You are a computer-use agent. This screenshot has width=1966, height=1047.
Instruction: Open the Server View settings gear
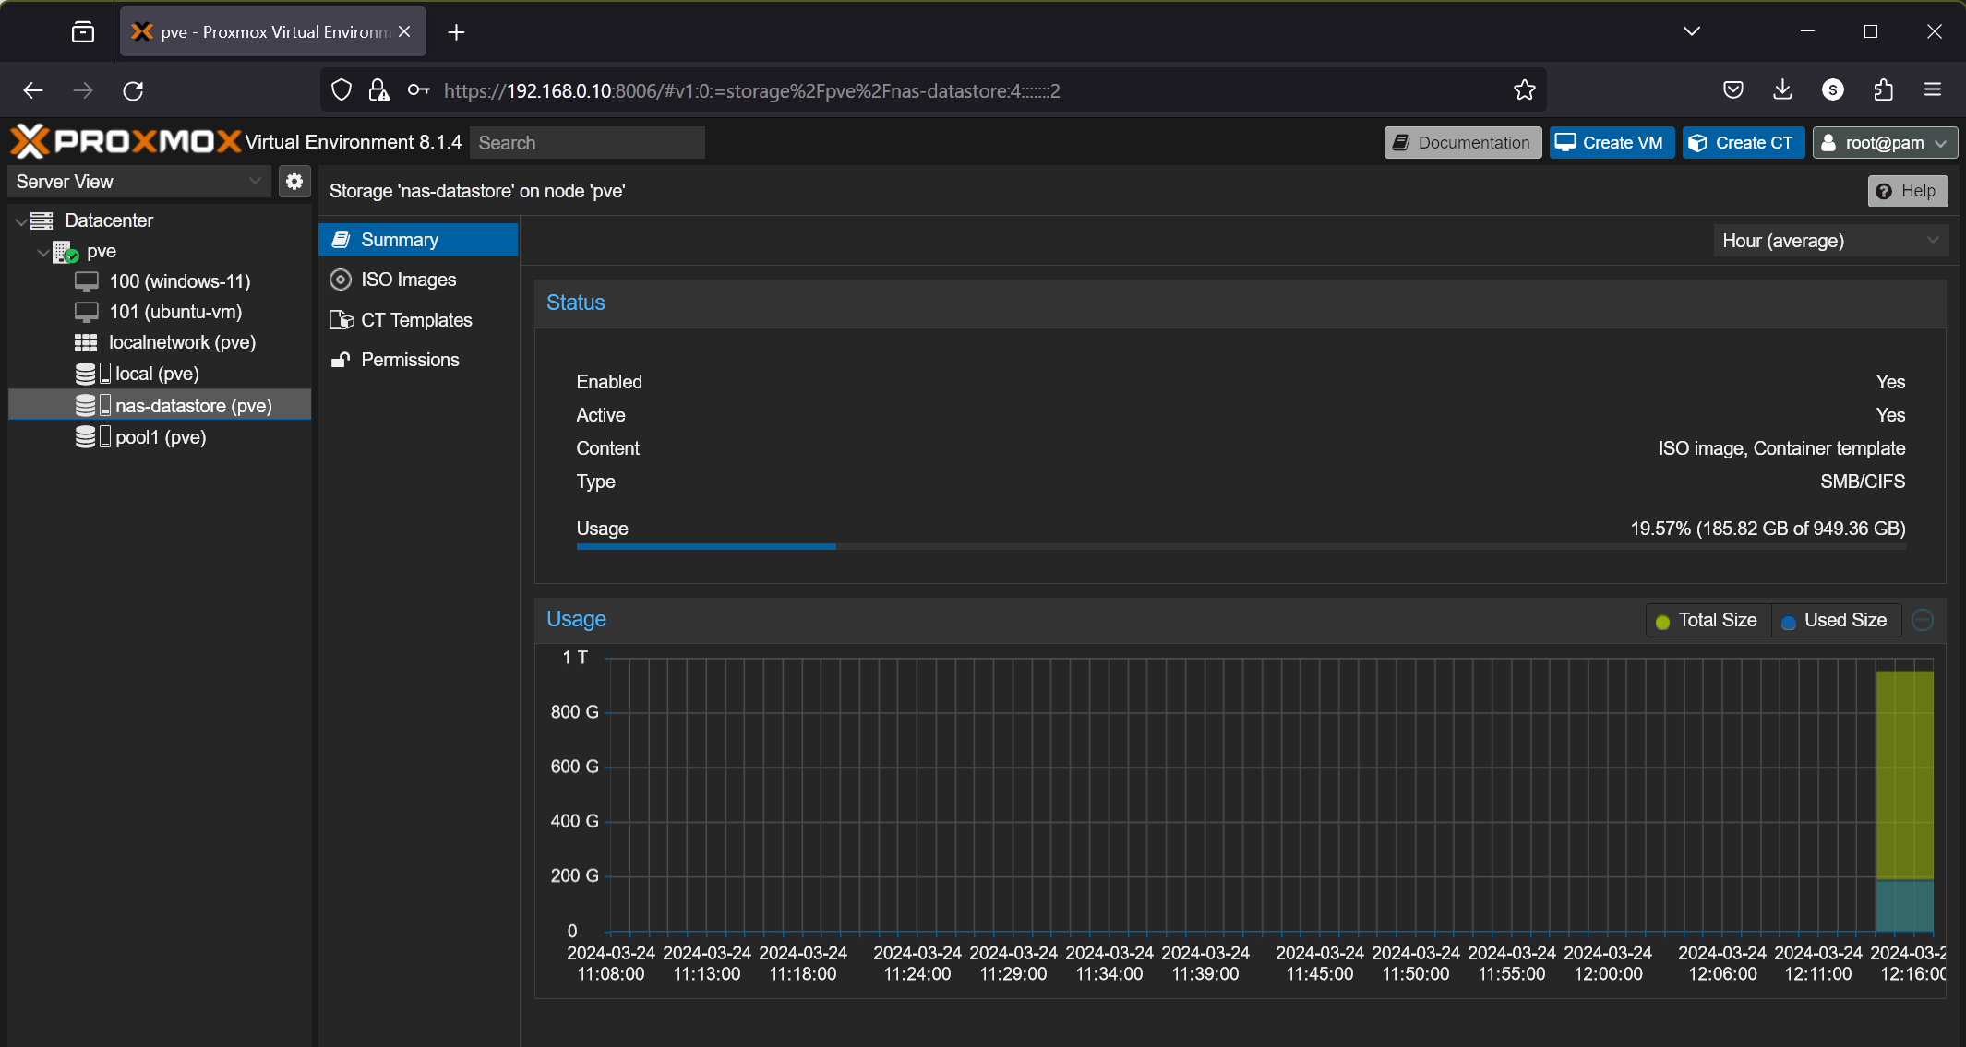[294, 182]
